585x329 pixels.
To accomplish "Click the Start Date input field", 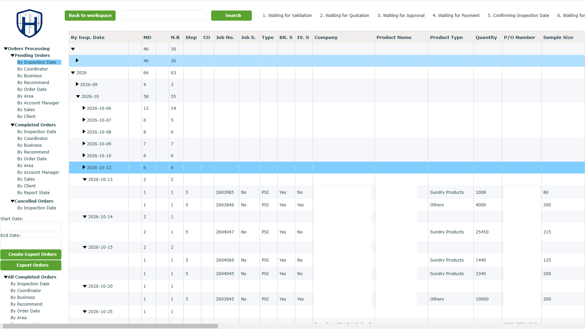I will [x=31, y=227].
